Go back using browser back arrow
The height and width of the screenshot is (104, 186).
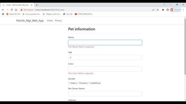click(3, 10)
